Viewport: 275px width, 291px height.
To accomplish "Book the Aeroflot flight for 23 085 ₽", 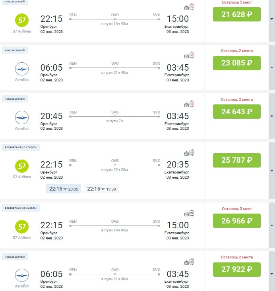I will 236,63.
